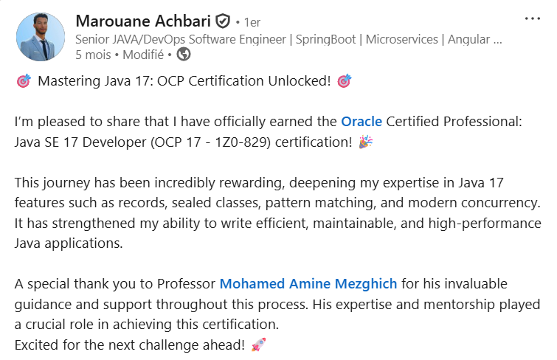Click the Excited for the next challenge sentence
This screenshot has width=557, height=360.
pyautogui.click(x=130, y=345)
